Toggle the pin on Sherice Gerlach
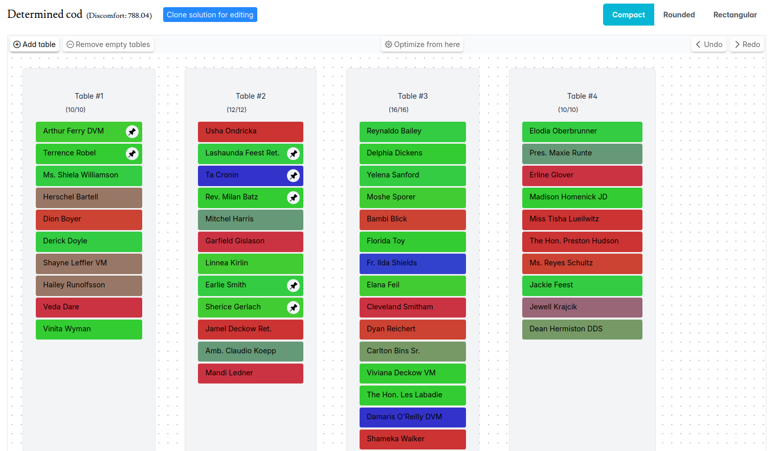778x451 pixels. pyautogui.click(x=293, y=307)
